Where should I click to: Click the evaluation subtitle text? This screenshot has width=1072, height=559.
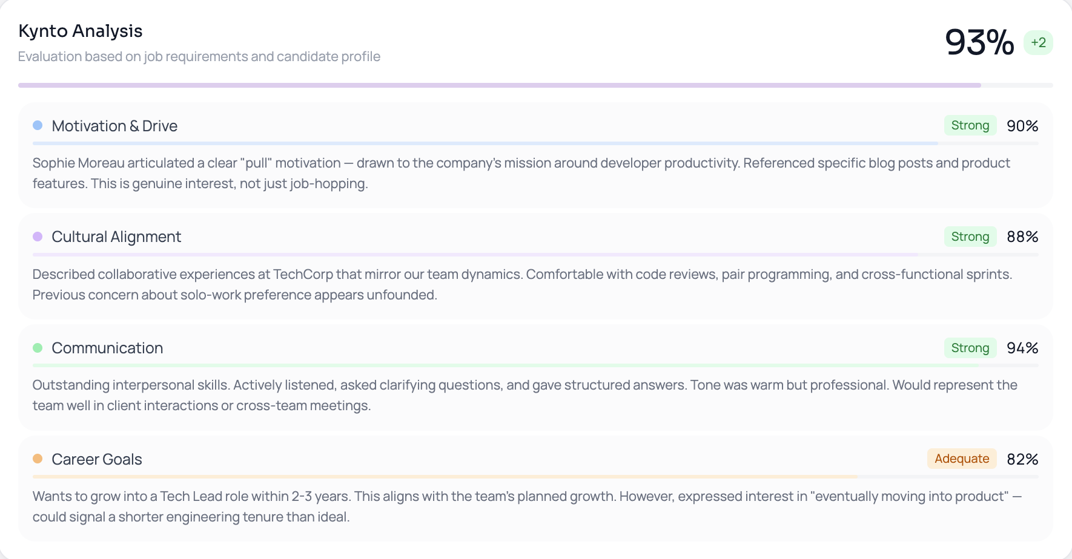point(199,56)
